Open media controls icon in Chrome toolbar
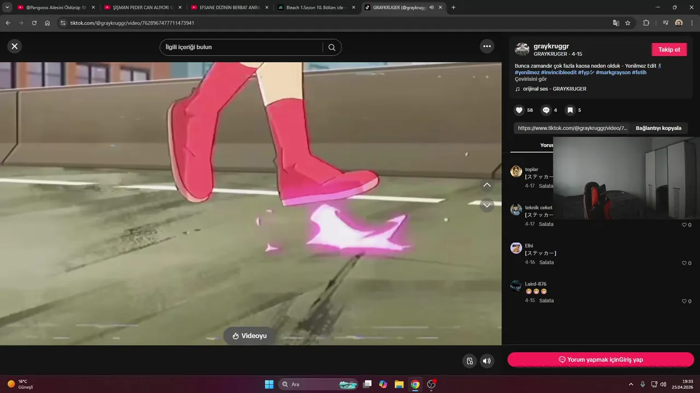 tap(666, 23)
